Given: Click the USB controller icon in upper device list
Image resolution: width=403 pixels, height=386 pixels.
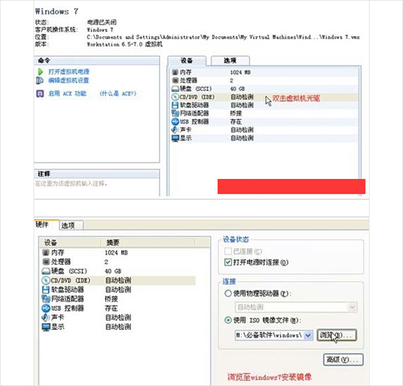Looking at the screenshot, I should coord(175,121).
